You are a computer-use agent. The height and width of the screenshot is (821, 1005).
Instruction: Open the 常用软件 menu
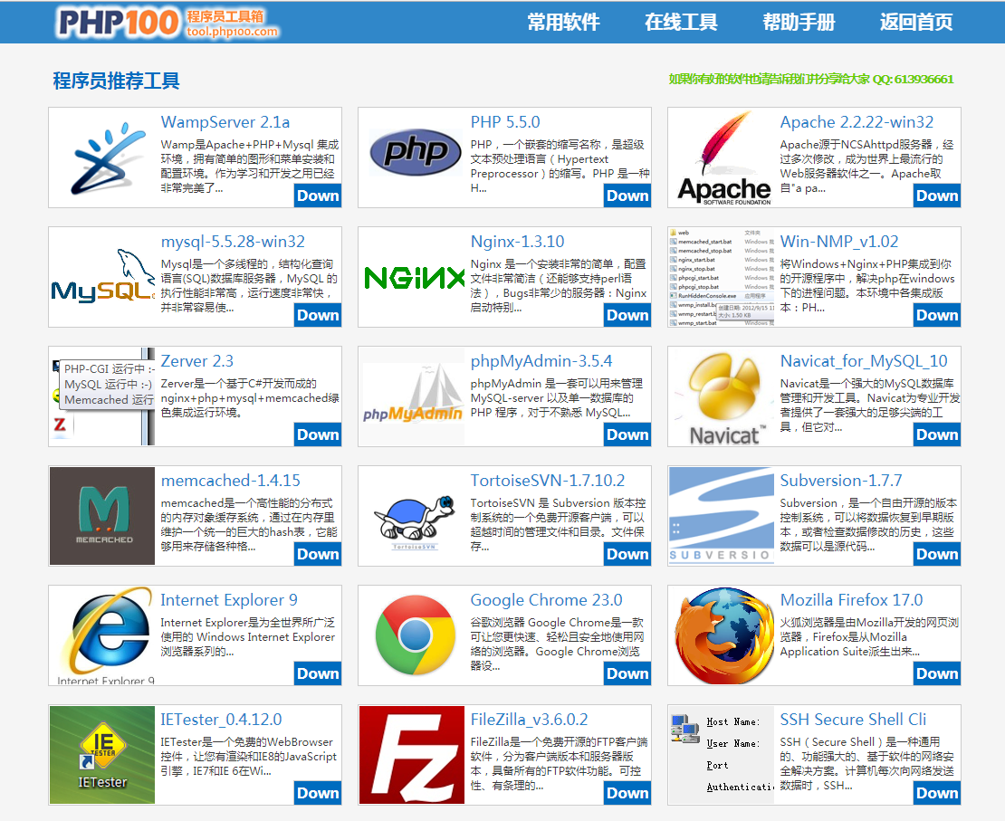coord(563,23)
